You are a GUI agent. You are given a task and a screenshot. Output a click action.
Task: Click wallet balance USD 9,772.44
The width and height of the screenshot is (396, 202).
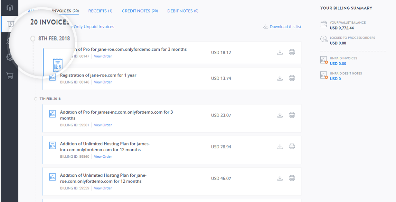[x=342, y=28]
